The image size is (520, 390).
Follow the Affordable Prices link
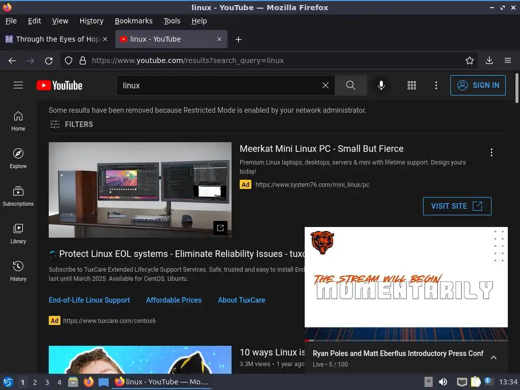coord(174,300)
